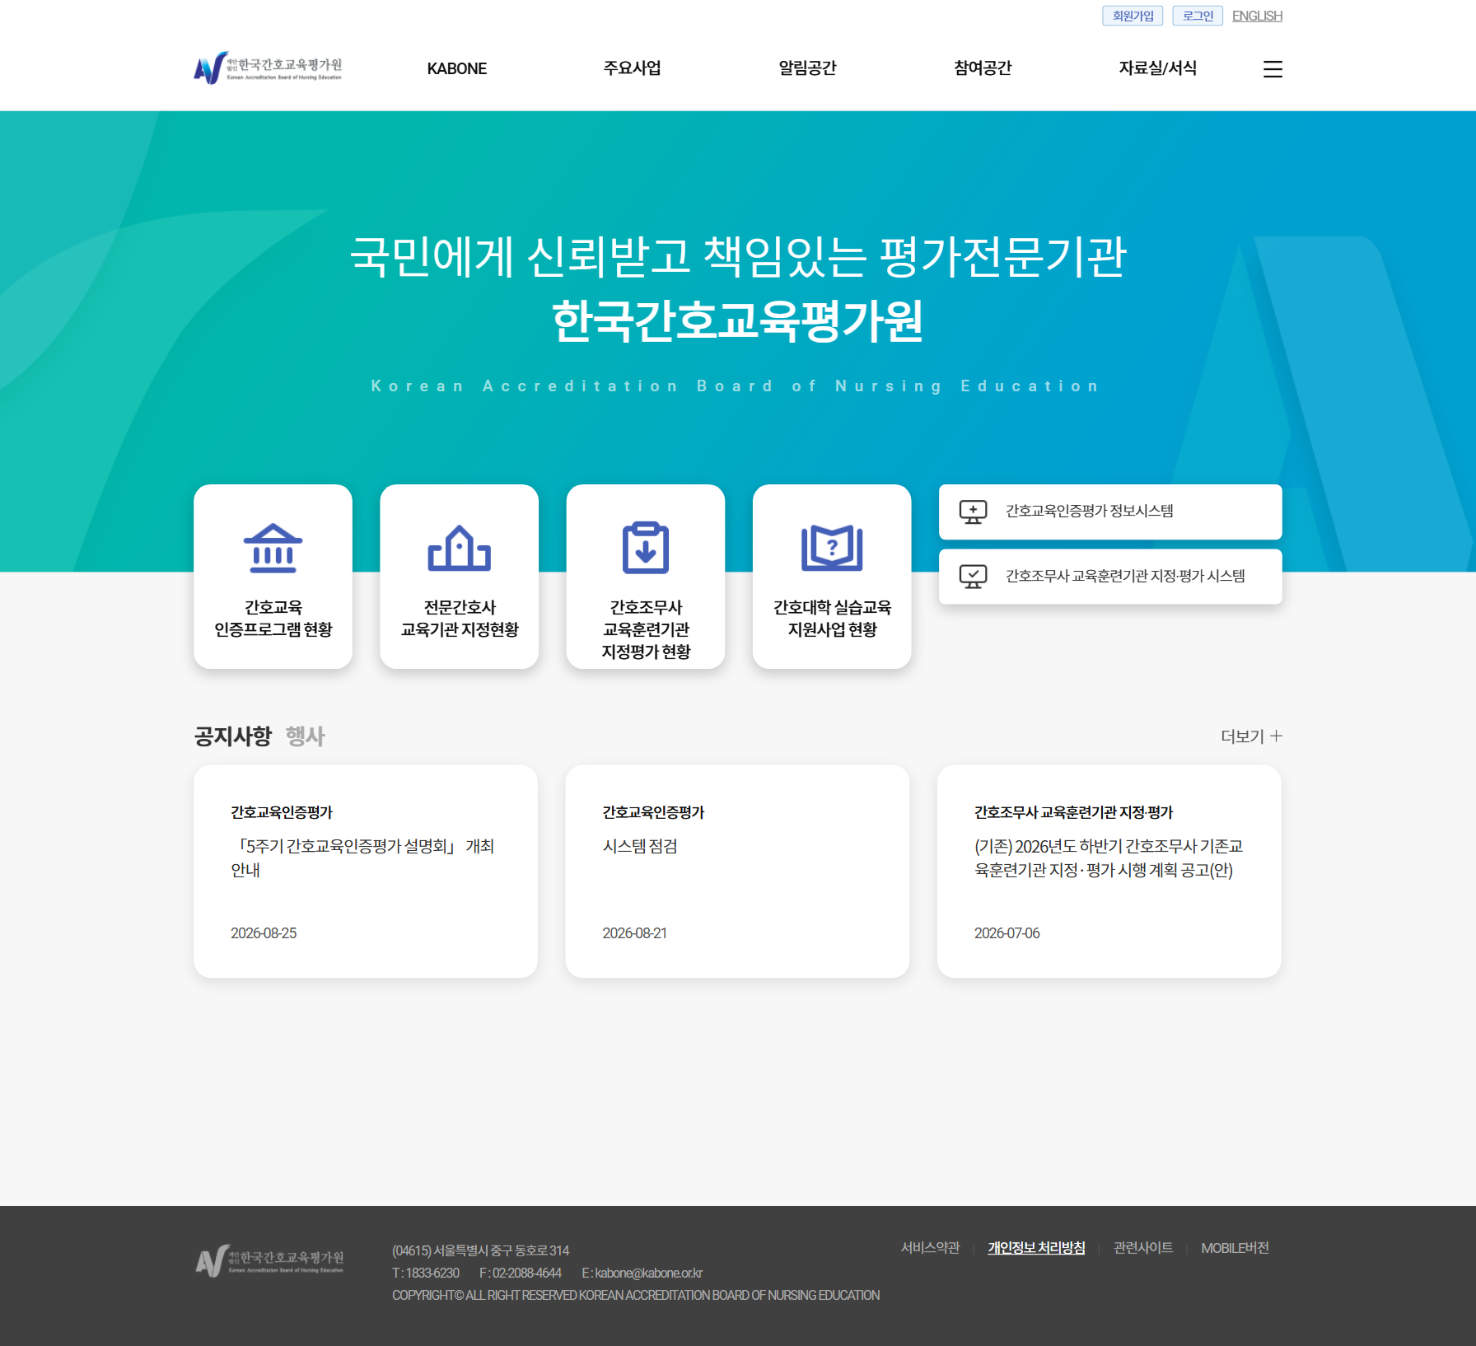
Task: Click 간호조무사 교육훈련기관 지정평가 현황 label
Action: click(646, 629)
